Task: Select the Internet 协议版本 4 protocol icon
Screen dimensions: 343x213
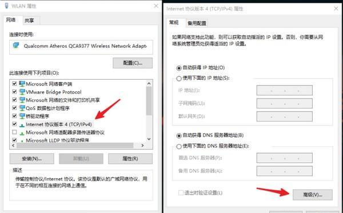Action: 22,125
